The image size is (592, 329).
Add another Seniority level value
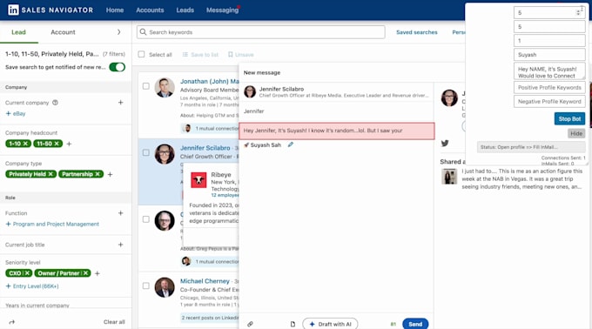[97, 273]
